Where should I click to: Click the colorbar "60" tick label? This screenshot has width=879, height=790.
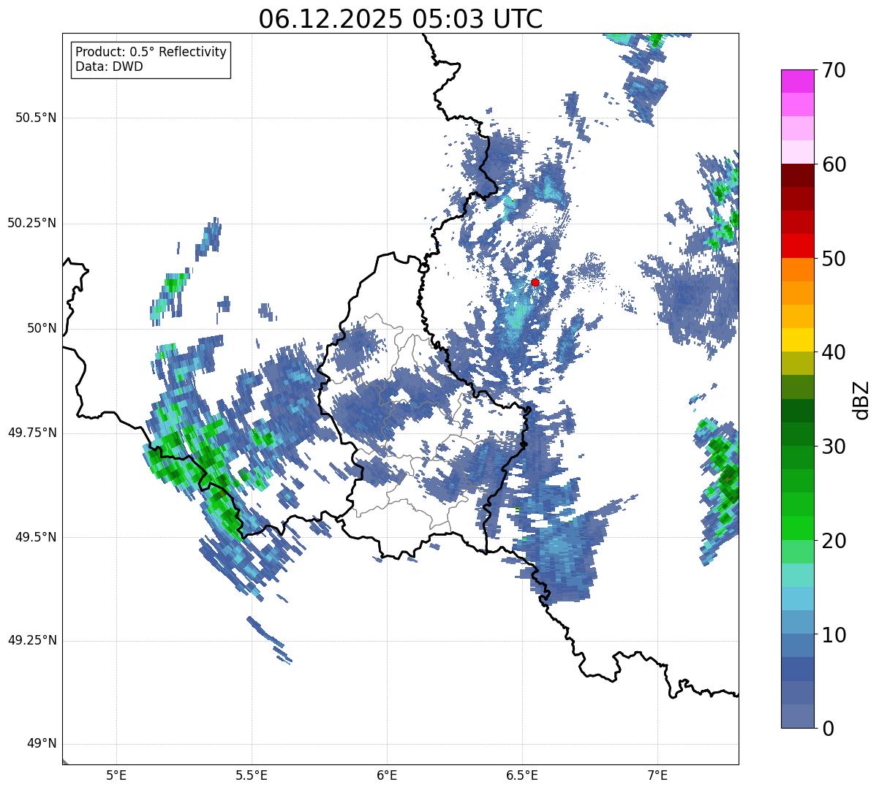[x=834, y=164]
